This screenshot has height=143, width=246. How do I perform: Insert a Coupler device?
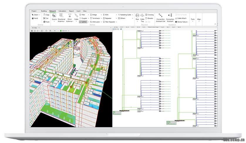tap(83, 18)
